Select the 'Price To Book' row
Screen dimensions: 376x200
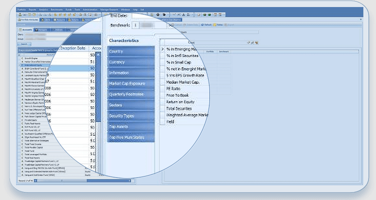(177, 95)
